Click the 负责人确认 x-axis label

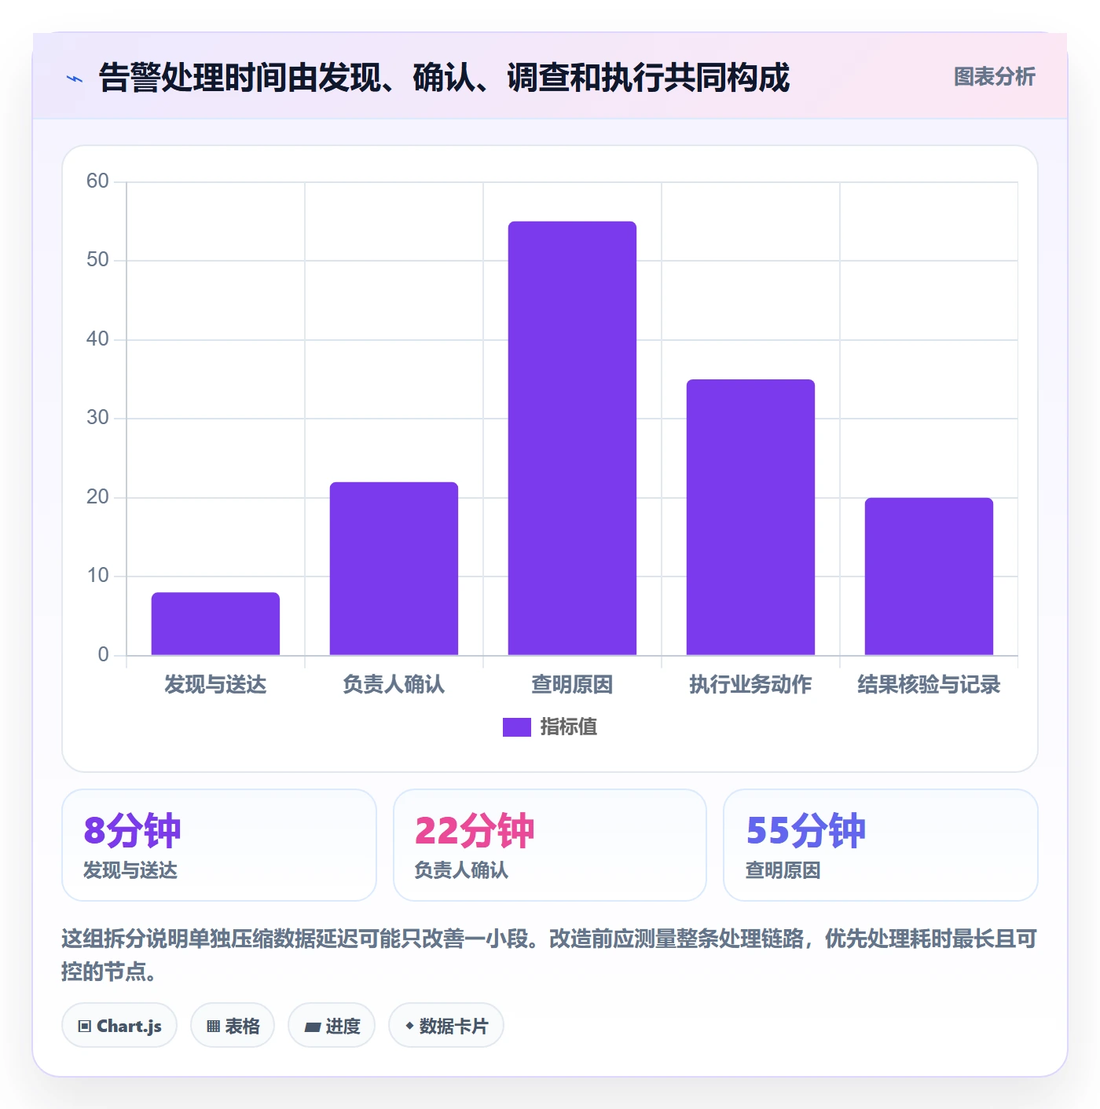tap(394, 685)
